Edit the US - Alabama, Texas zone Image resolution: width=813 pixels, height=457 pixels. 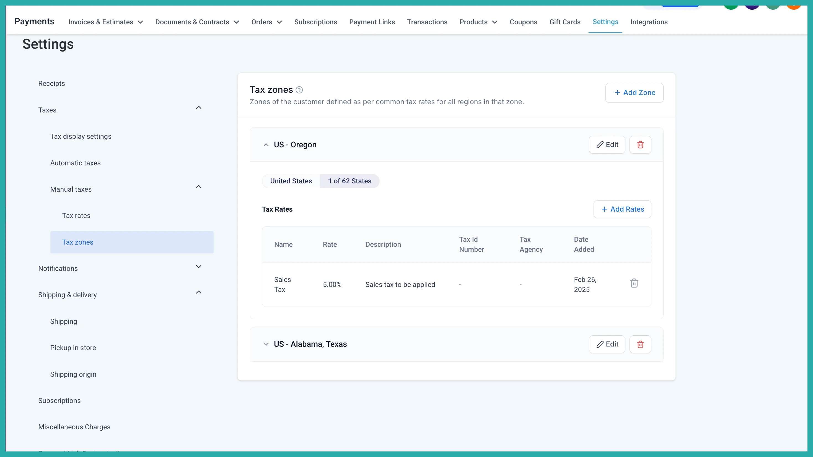pyautogui.click(x=607, y=344)
